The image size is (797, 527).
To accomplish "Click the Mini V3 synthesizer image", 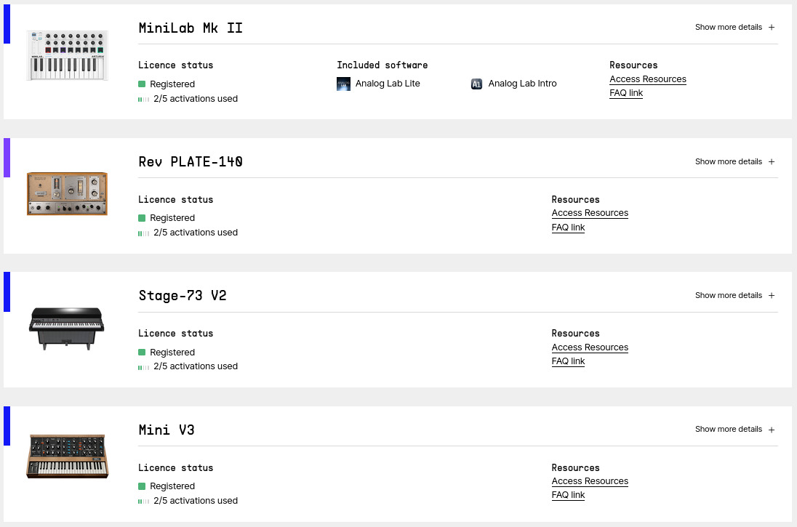I will pos(67,456).
